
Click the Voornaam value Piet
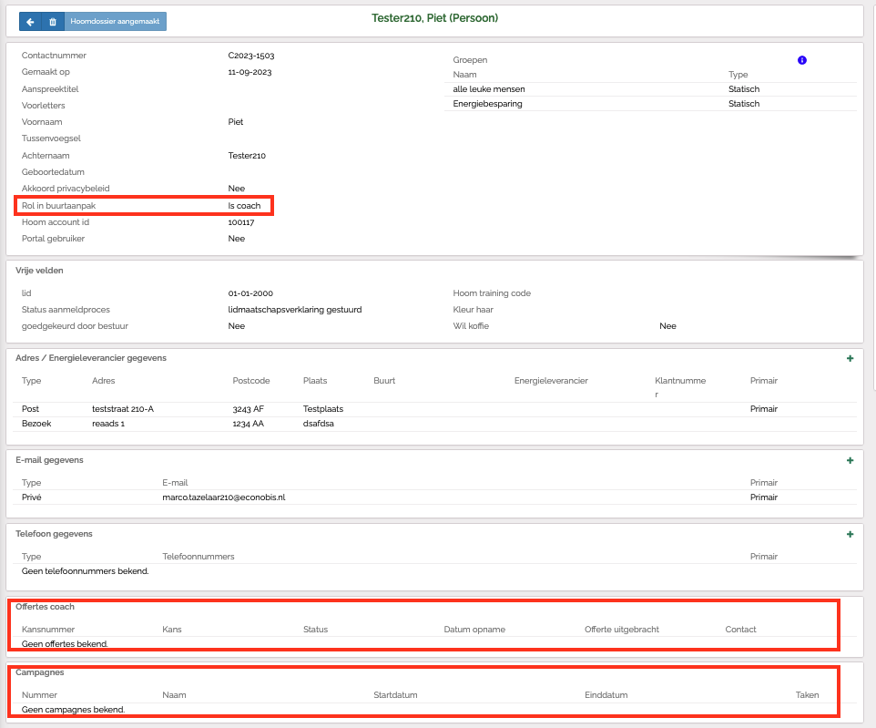(x=236, y=121)
